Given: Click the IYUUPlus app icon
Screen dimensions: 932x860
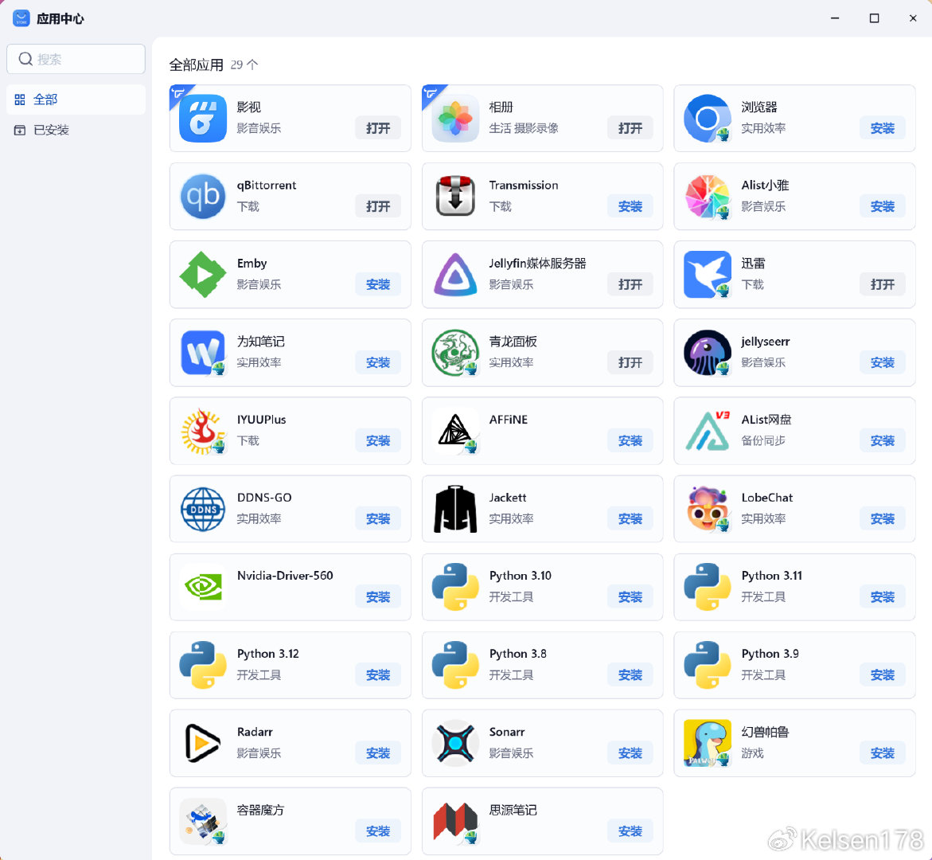Looking at the screenshot, I should click(x=203, y=431).
